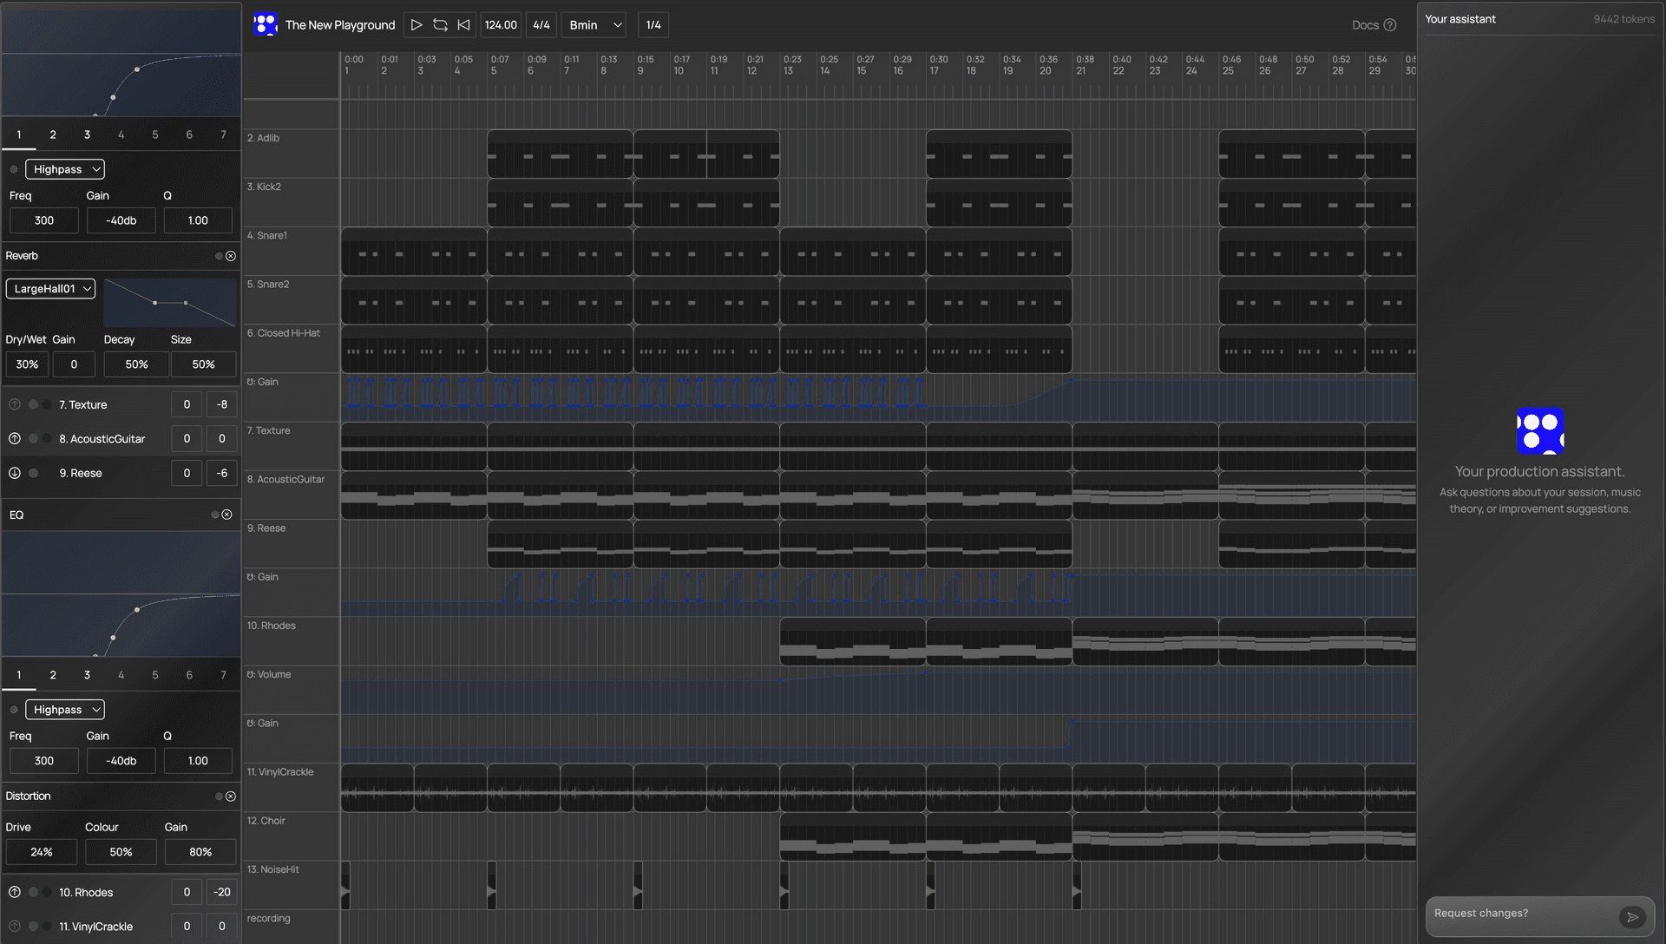Screen dimensions: 1666x944
Task: Click the upload arrow icon beside AcousticGuitar
Action: tap(14, 439)
